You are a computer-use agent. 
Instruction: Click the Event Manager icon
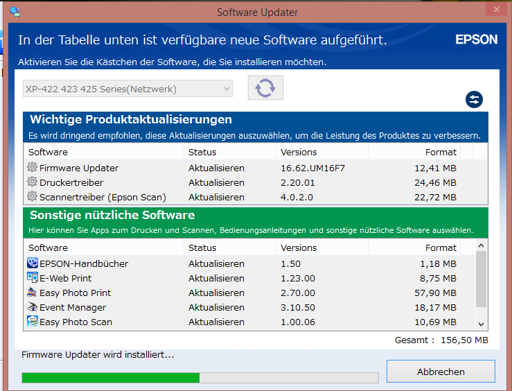point(33,307)
